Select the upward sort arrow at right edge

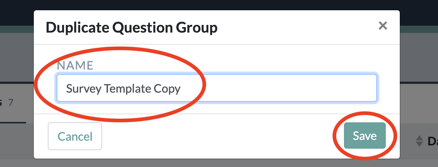pyautogui.click(x=419, y=138)
